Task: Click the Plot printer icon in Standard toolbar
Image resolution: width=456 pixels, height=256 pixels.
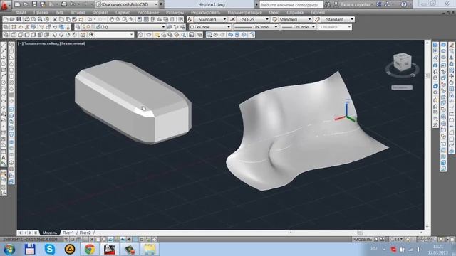Action: click(27, 19)
